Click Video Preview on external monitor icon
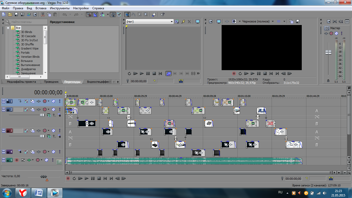The width and height of the screenshot is (352, 198). pos(219,21)
